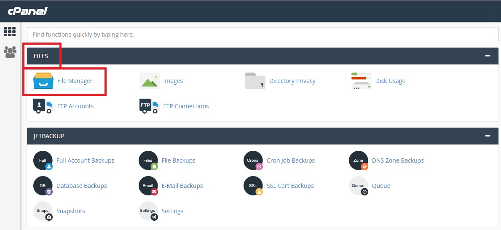Open the Database Backups link
The image size is (501, 230).
(x=81, y=186)
